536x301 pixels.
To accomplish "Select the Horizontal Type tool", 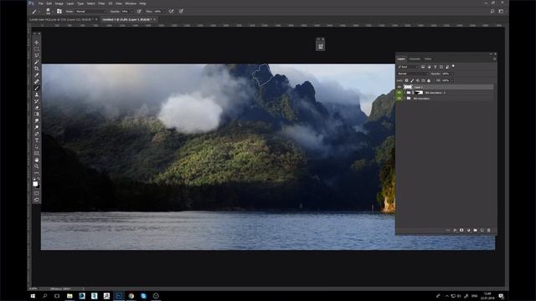I will [x=37, y=140].
